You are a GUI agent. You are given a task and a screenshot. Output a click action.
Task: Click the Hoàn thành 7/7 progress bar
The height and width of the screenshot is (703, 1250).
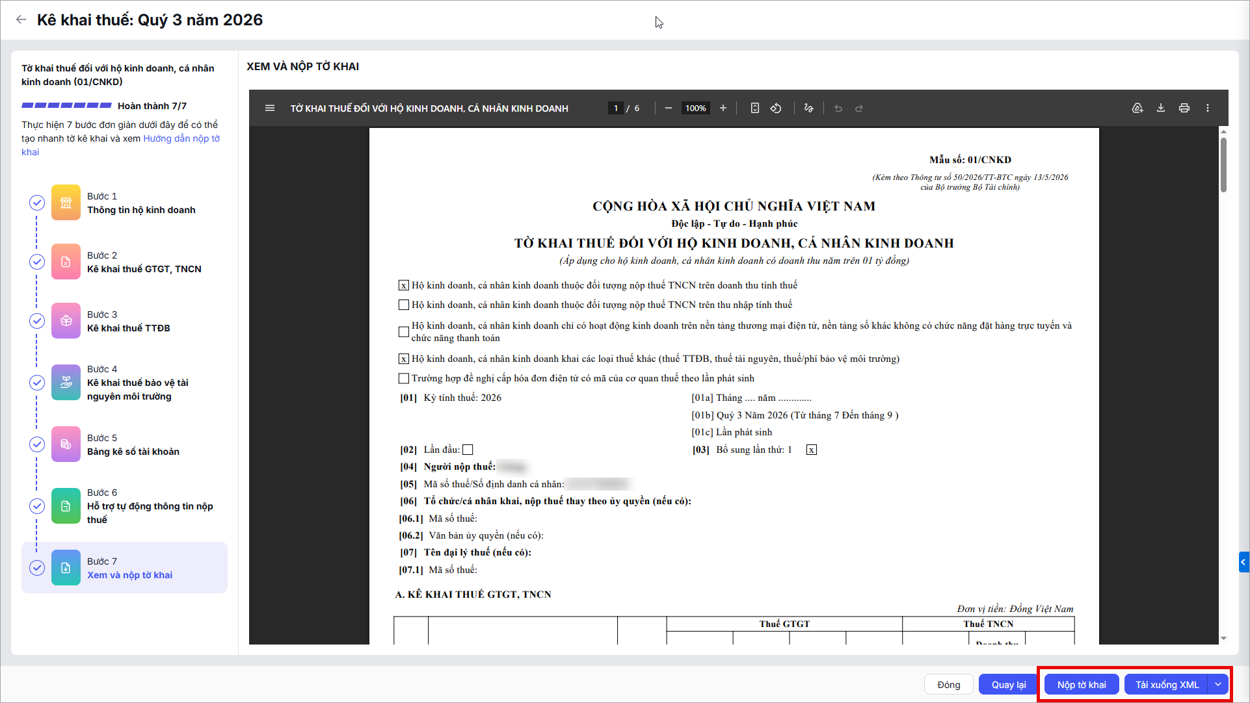66,105
